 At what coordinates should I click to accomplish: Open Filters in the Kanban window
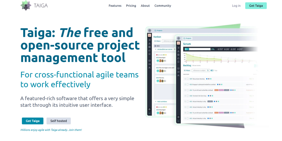(x=157, y=41)
